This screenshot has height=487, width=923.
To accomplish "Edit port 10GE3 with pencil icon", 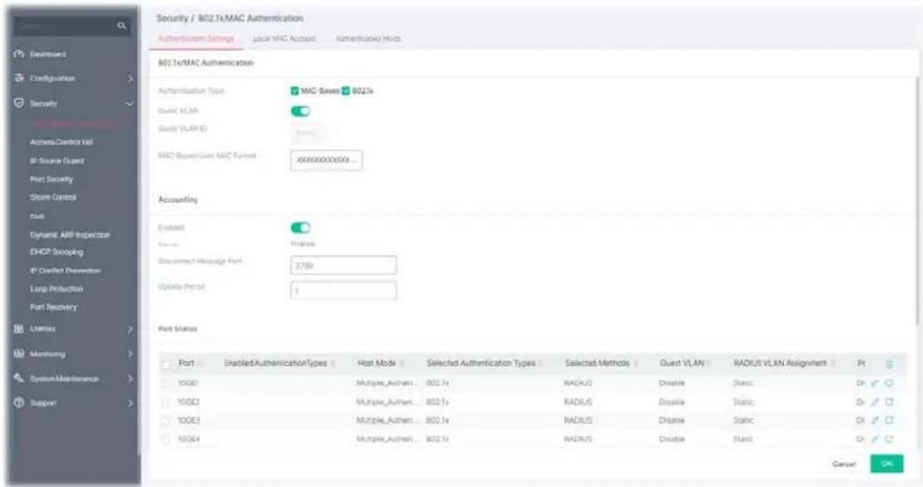I will click(x=875, y=420).
